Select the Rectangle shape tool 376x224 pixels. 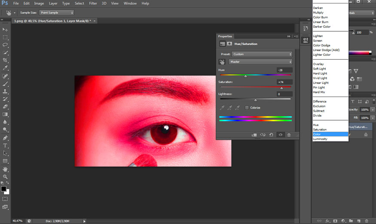pyautogui.click(x=5, y=161)
